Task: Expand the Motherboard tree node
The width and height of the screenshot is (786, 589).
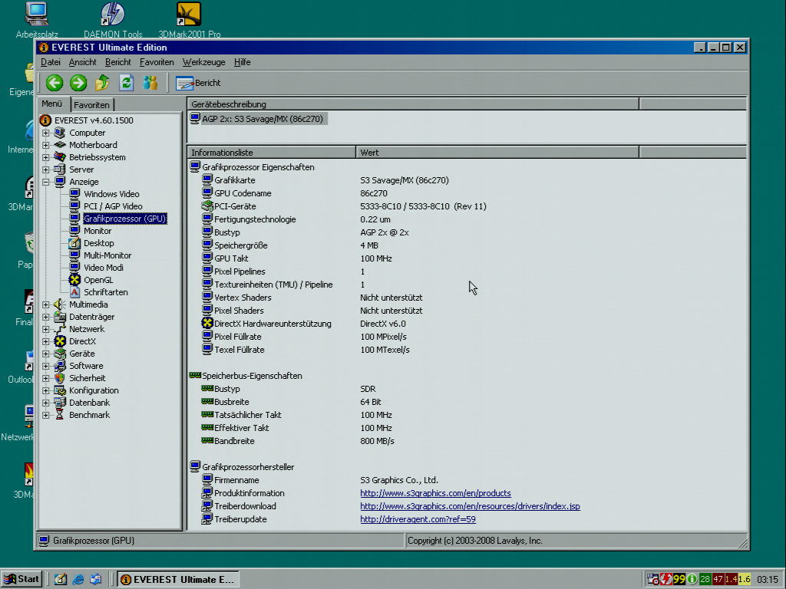Action: click(x=46, y=145)
